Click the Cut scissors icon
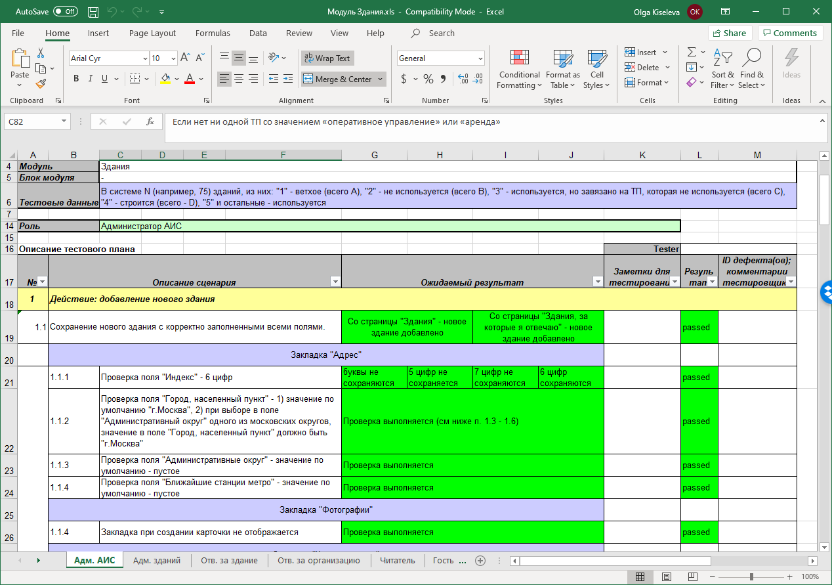Image resolution: width=832 pixels, height=585 pixels. coord(41,53)
